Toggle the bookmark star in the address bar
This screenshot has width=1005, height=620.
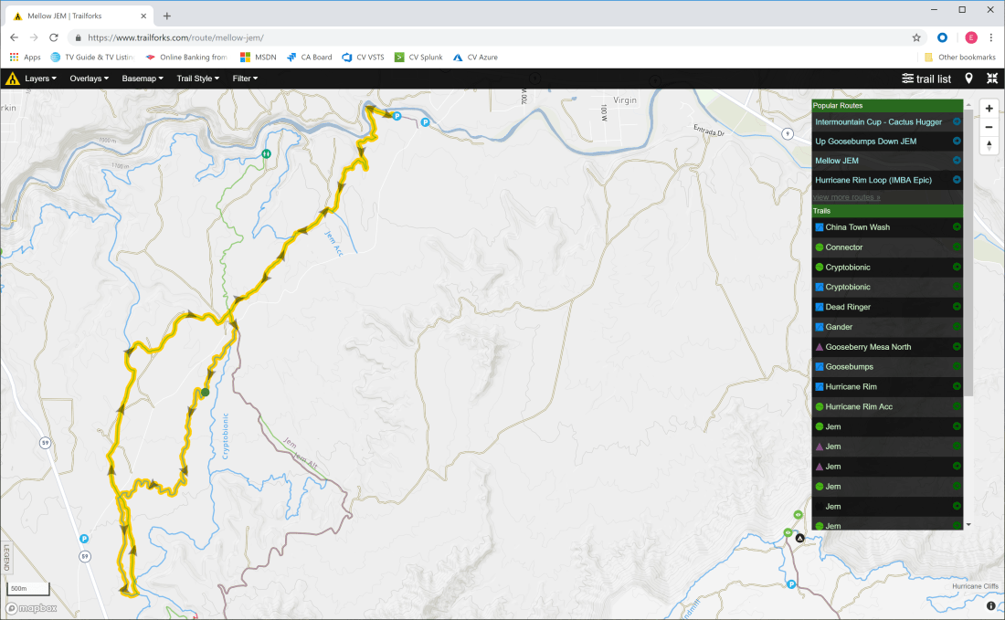tap(915, 37)
